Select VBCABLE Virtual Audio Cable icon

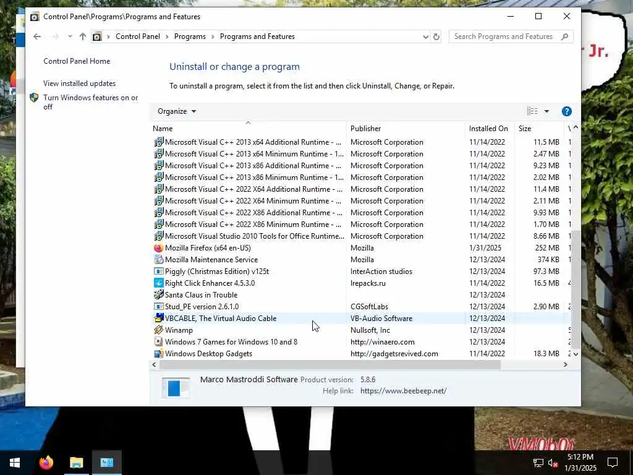159,319
